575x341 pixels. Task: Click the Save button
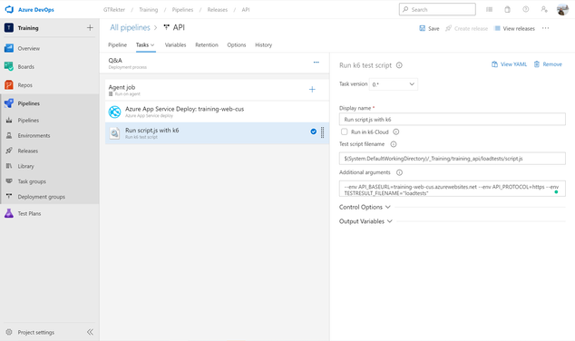[x=429, y=28]
